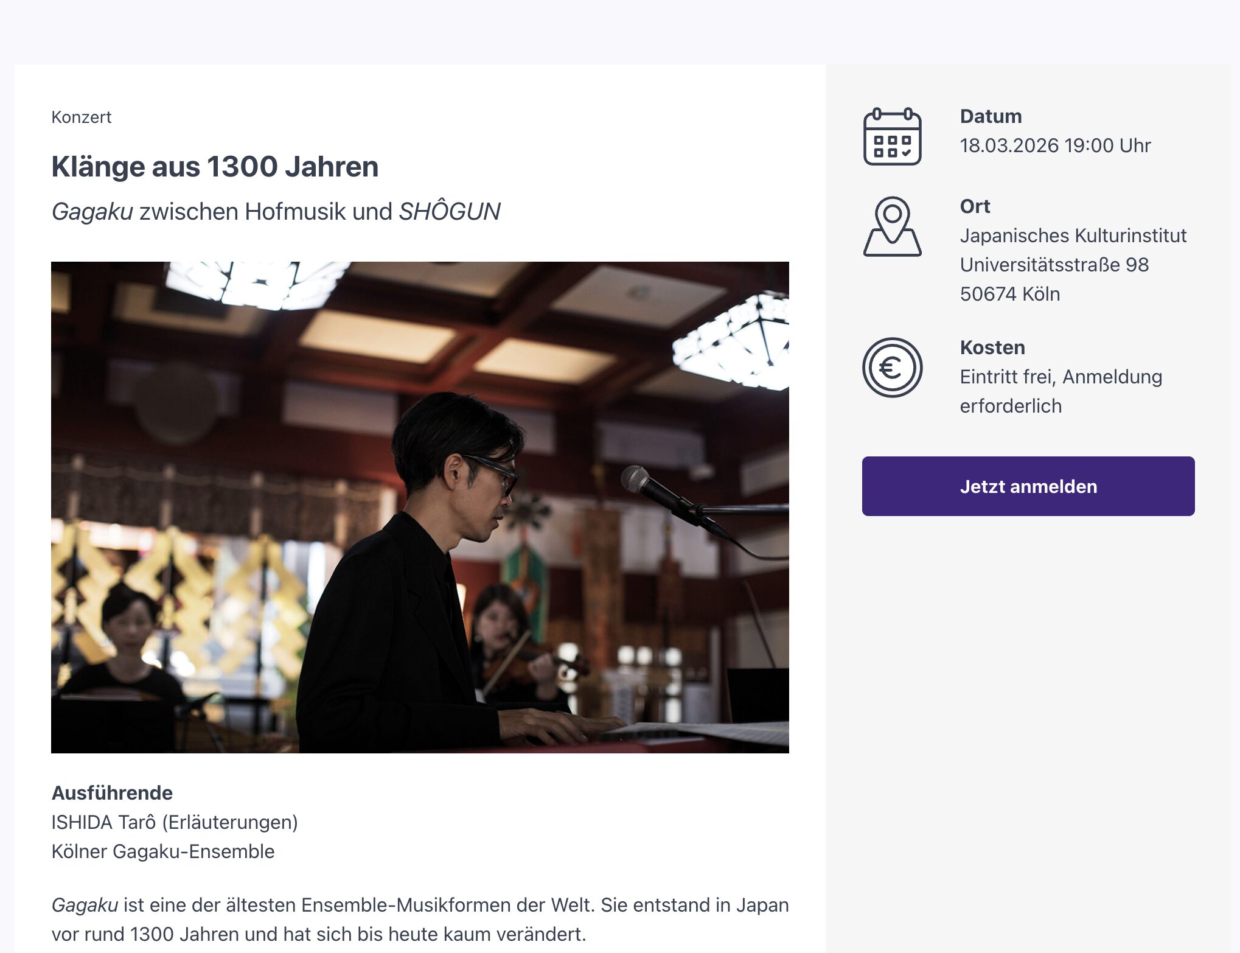Click the Gagaku description paragraph
The image size is (1240, 953).
click(420, 919)
